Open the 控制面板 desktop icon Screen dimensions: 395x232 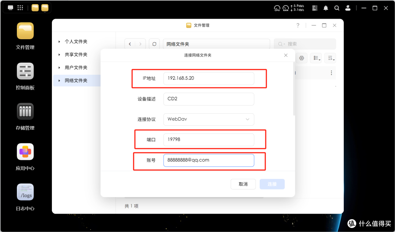click(x=25, y=71)
